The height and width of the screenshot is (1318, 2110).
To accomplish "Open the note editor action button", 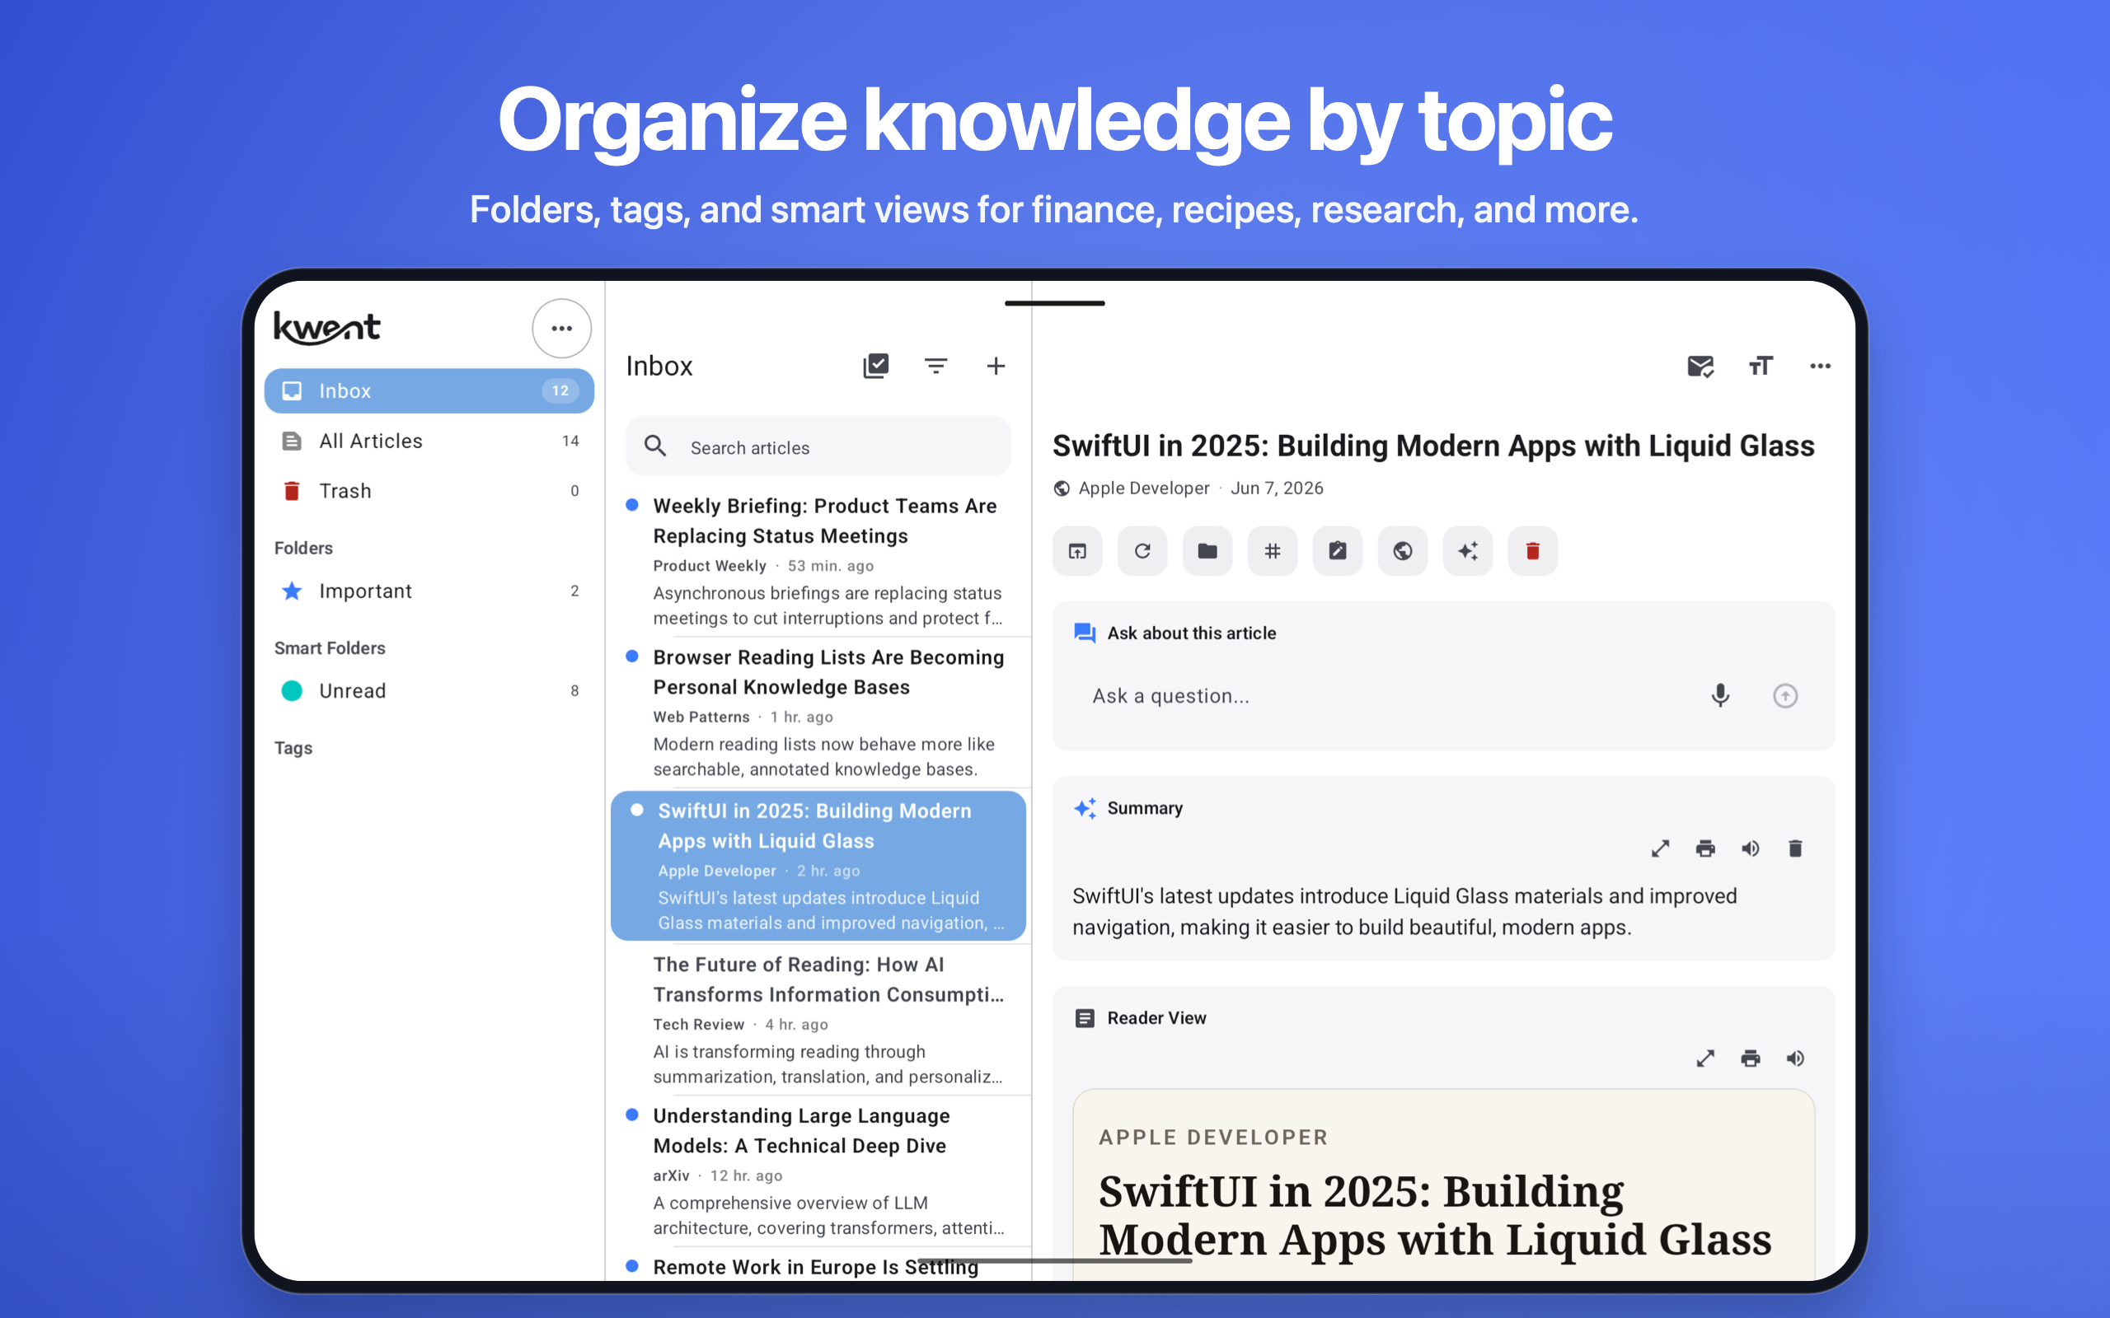I will point(1338,551).
